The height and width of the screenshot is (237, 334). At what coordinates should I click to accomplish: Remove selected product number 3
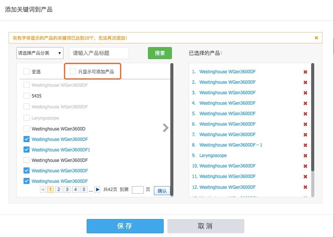[x=305, y=93]
